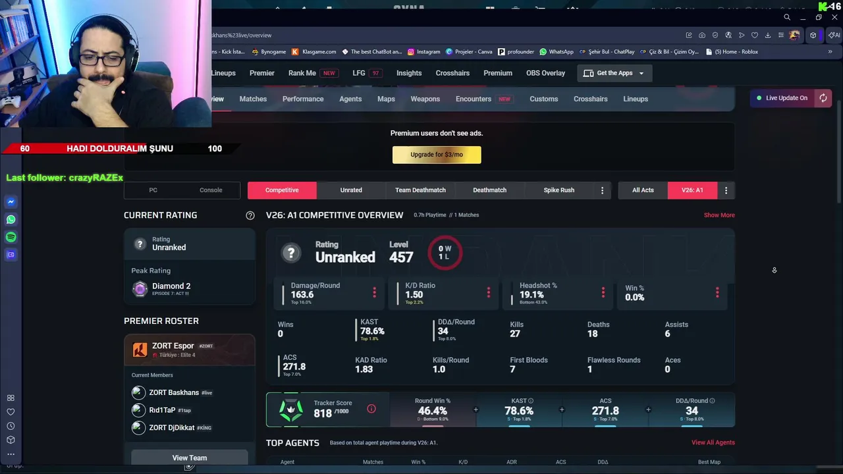Viewport: 843px width, 474px height.
Task: Open the Get the Apps dropdown
Action: pos(614,73)
